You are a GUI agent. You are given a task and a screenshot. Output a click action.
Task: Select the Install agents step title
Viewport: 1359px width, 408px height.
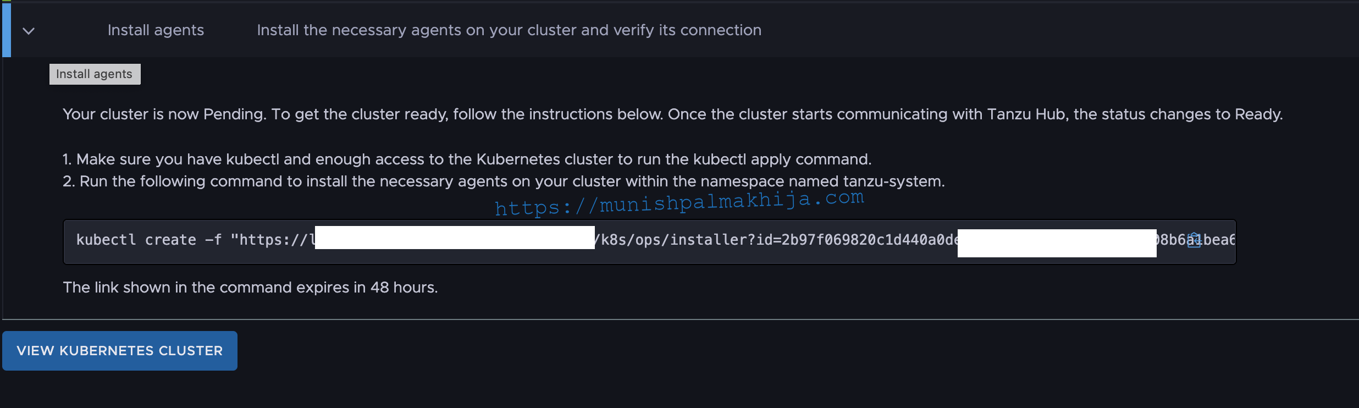(156, 30)
